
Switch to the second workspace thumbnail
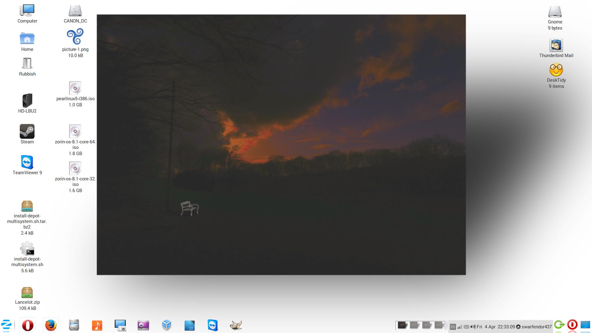click(x=414, y=325)
